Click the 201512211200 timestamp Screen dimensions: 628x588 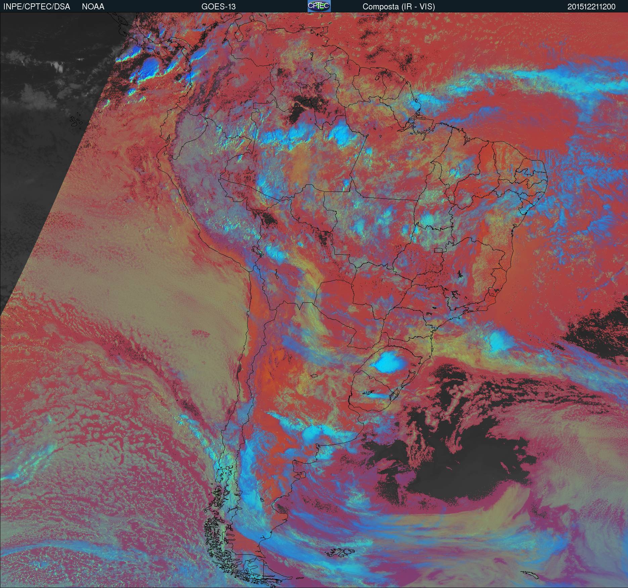(591, 7)
